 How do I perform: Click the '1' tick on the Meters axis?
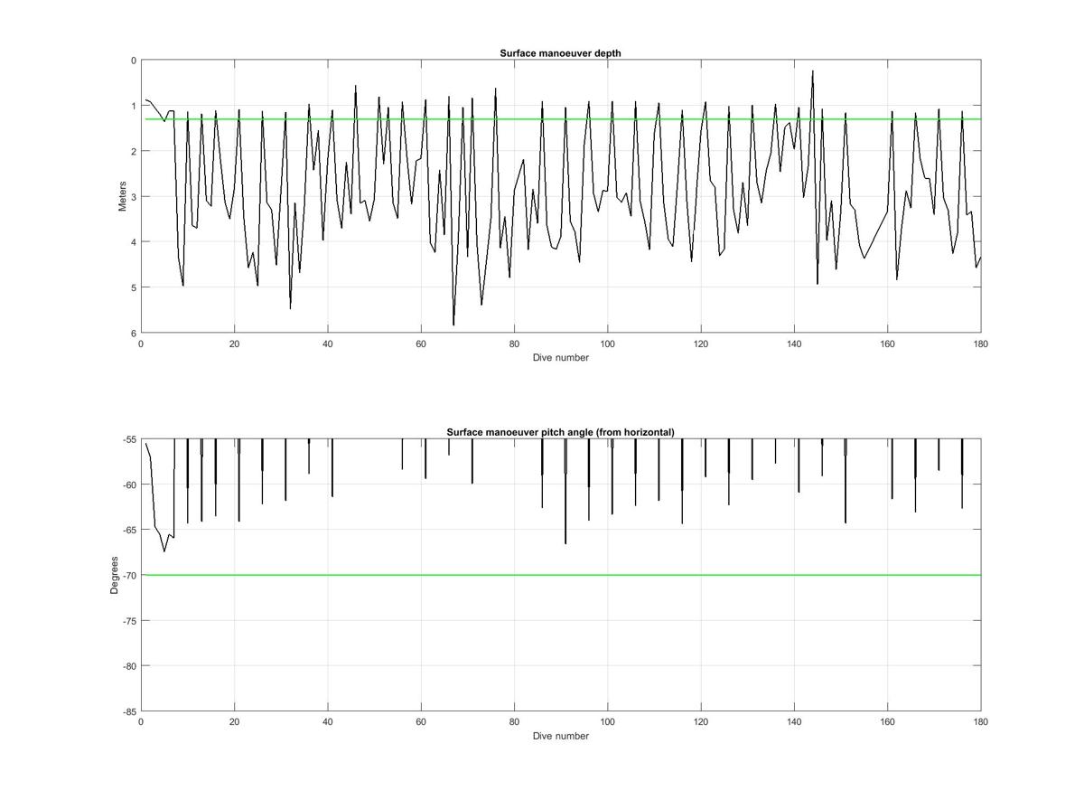click(134, 106)
